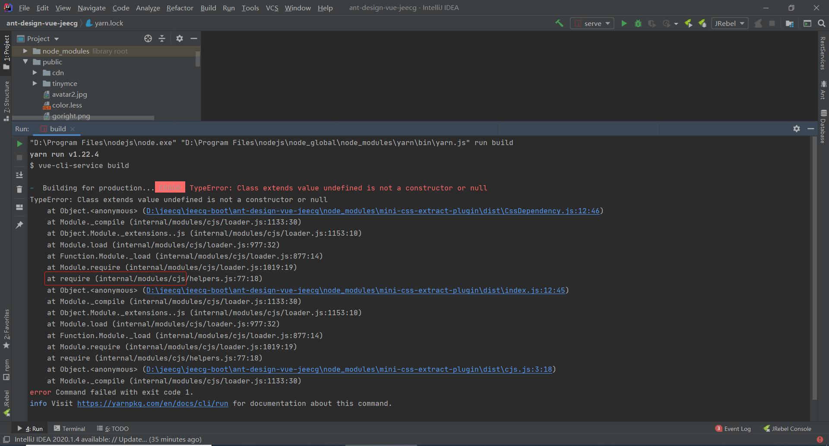Clear output with trash icon
The width and height of the screenshot is (829, 446).
(x=19, y=190)
